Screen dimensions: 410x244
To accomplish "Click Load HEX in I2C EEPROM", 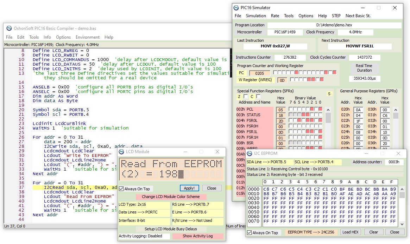I will click(351, 232).
